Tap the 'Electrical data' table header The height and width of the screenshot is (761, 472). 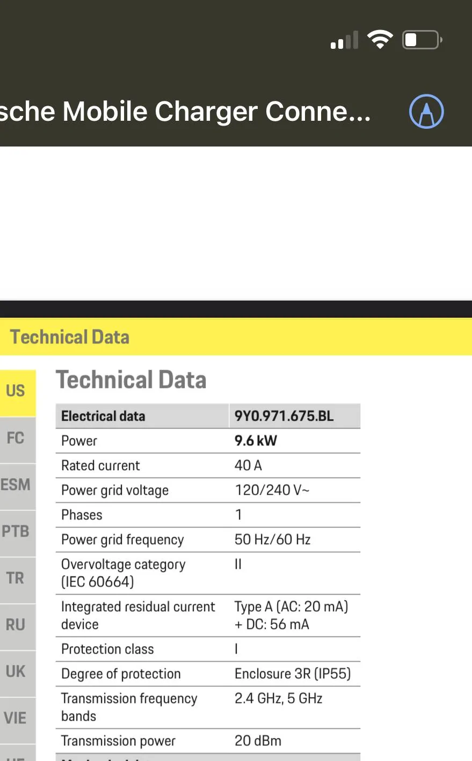[x=103, y=416]
